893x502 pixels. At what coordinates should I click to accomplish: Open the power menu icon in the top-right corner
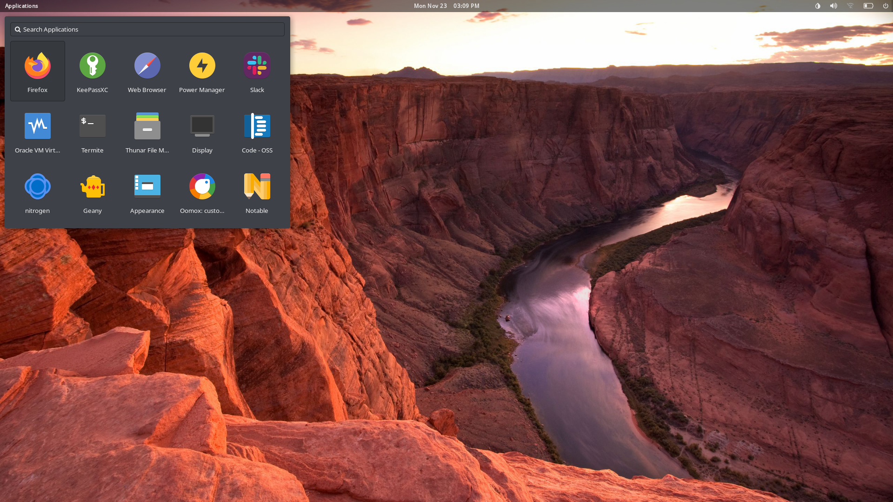tap(885, 6)
